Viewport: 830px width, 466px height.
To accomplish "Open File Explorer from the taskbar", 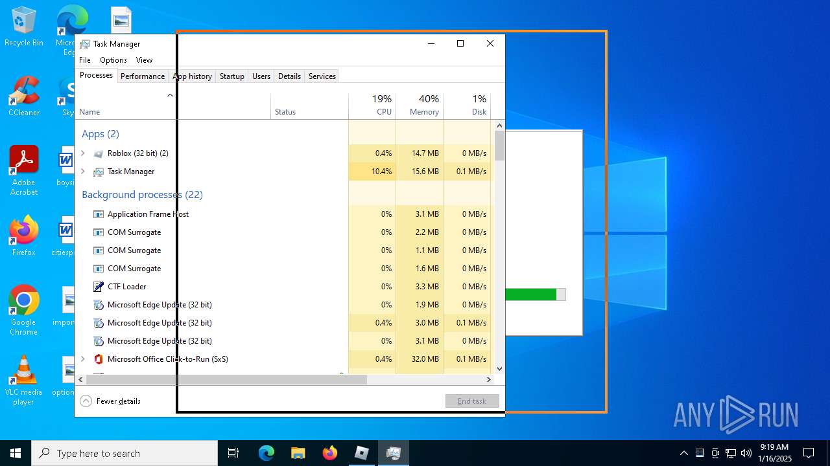I will click(298, 453).
